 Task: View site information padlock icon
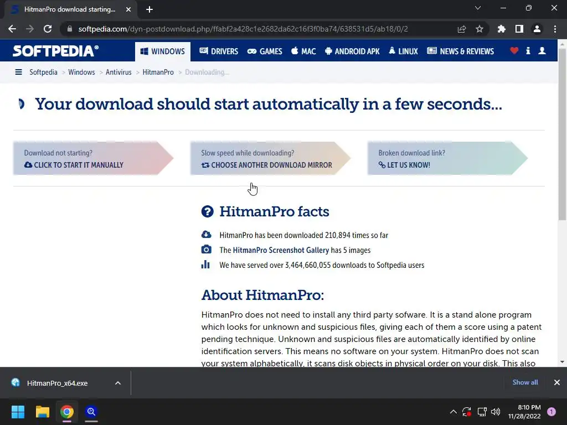[x=70, y=29]
